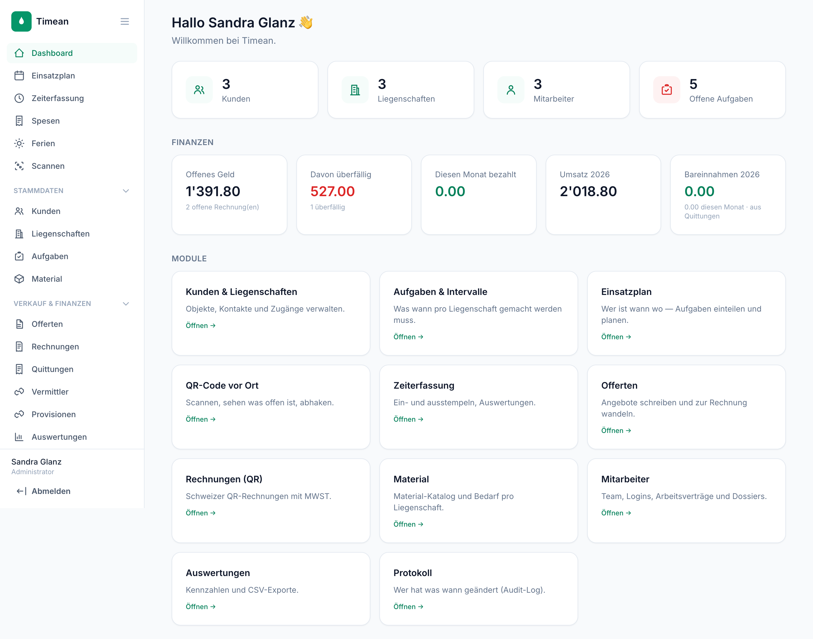The height and width of the screenshot is (639, 813).
Task: Click Öffnen under Zeiterfassung module
Action: 408,419
